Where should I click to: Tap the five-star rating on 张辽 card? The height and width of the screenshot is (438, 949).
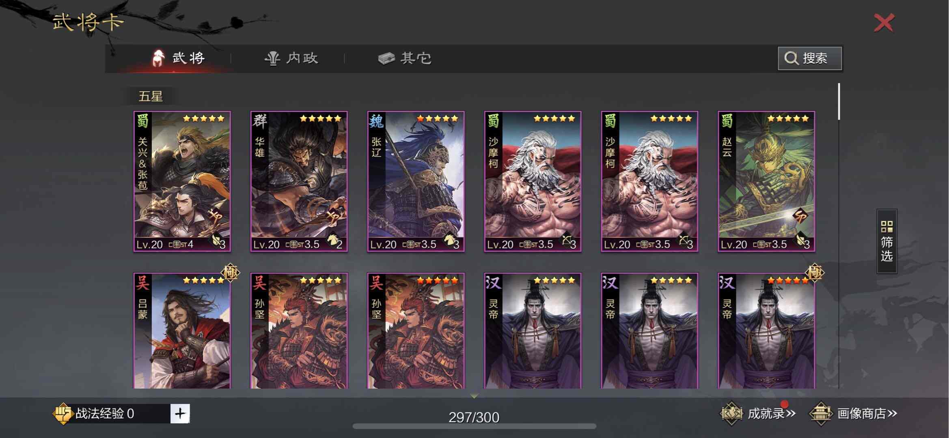(438, 118)
